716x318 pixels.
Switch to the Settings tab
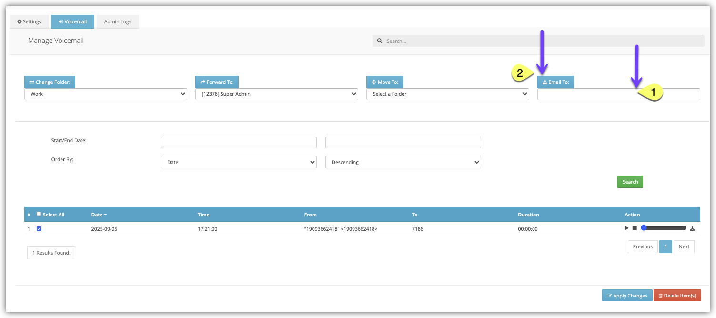coord(29,21)
